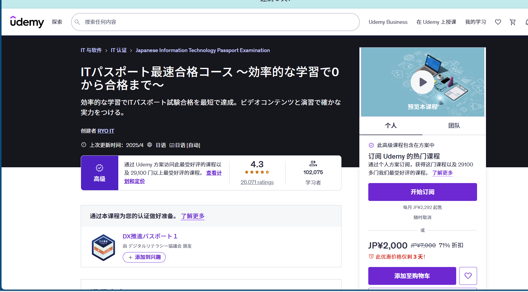Click the 随时取消 text
Screen dimensions: 528x292
point(423,218)
